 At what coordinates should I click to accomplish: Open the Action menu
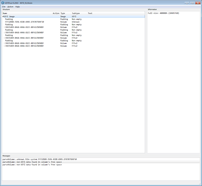tap(10, 7)
